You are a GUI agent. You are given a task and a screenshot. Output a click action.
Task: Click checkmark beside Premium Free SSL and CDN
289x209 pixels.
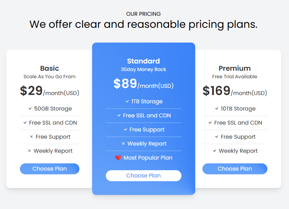(x=210, y=123)
